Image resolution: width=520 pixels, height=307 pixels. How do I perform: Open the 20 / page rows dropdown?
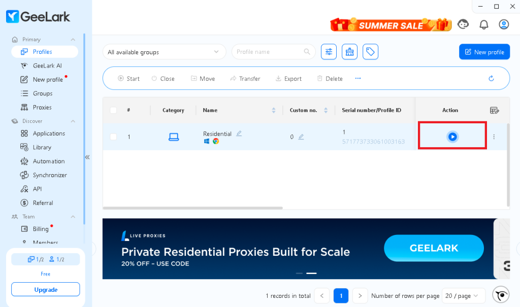tap(463, 296)
